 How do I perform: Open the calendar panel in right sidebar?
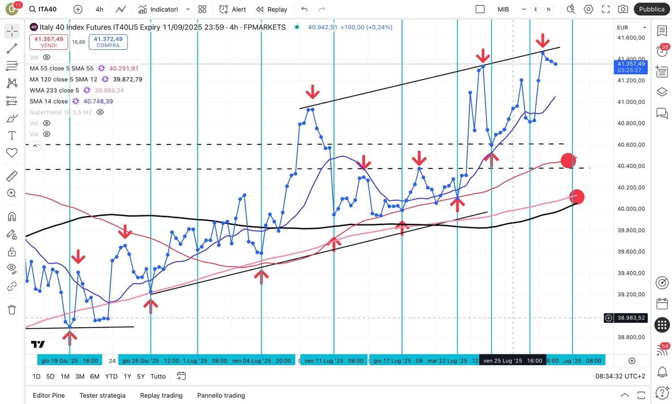(662, 304)
